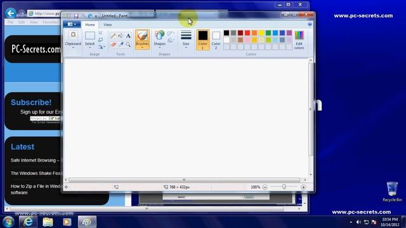The image size is (406, 228).
Task: Click the Internet Explorer address bar
Action: tap(44, 13)
